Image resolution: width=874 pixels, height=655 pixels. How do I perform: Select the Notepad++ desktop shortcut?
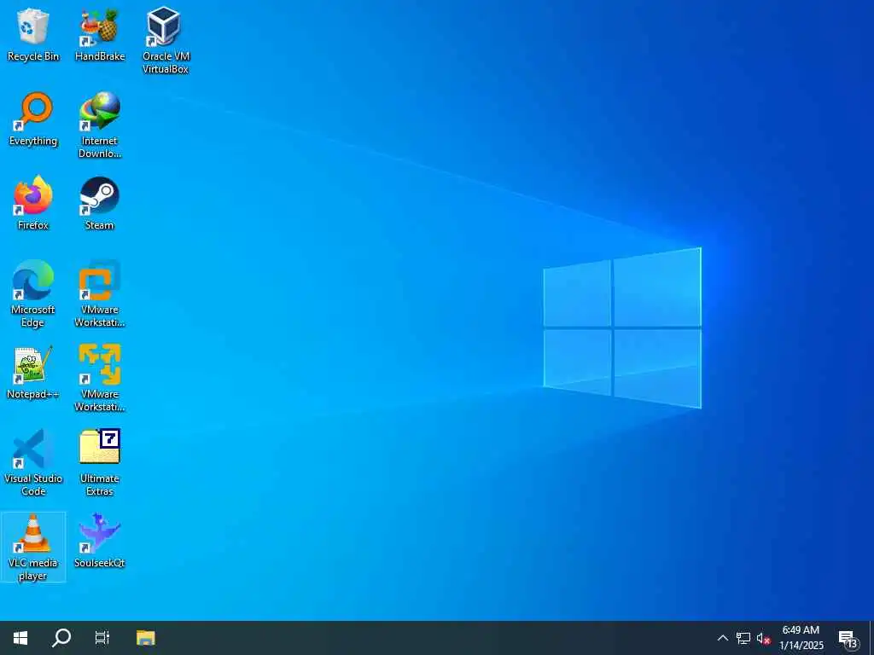33,372
